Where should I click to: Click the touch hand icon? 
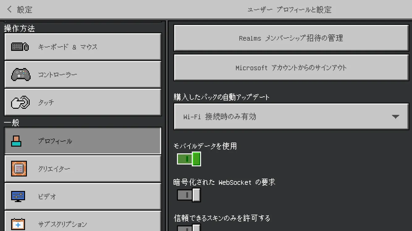pos(20,102)
